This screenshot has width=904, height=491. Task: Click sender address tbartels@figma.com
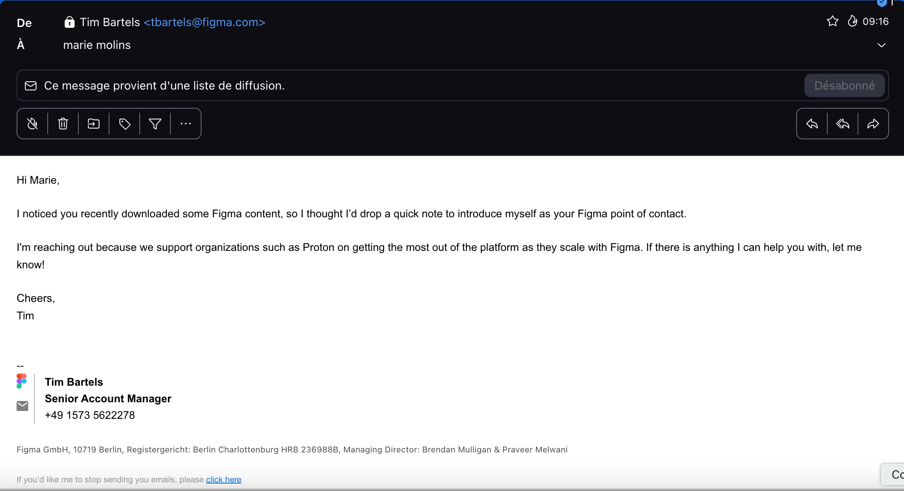(204, 22)
